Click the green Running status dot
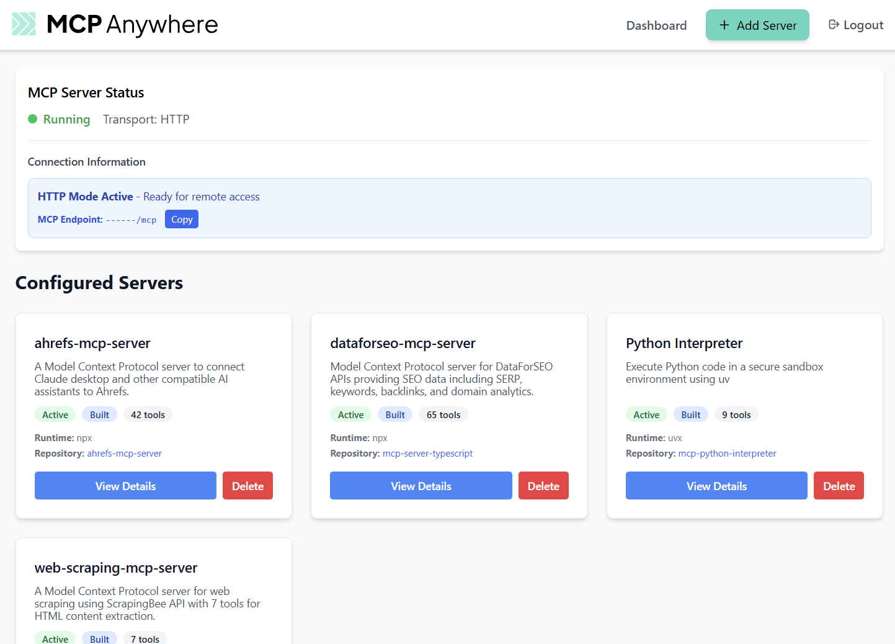Image resolution: width=895 pixels, height=644 pixels. coord(33,119)
